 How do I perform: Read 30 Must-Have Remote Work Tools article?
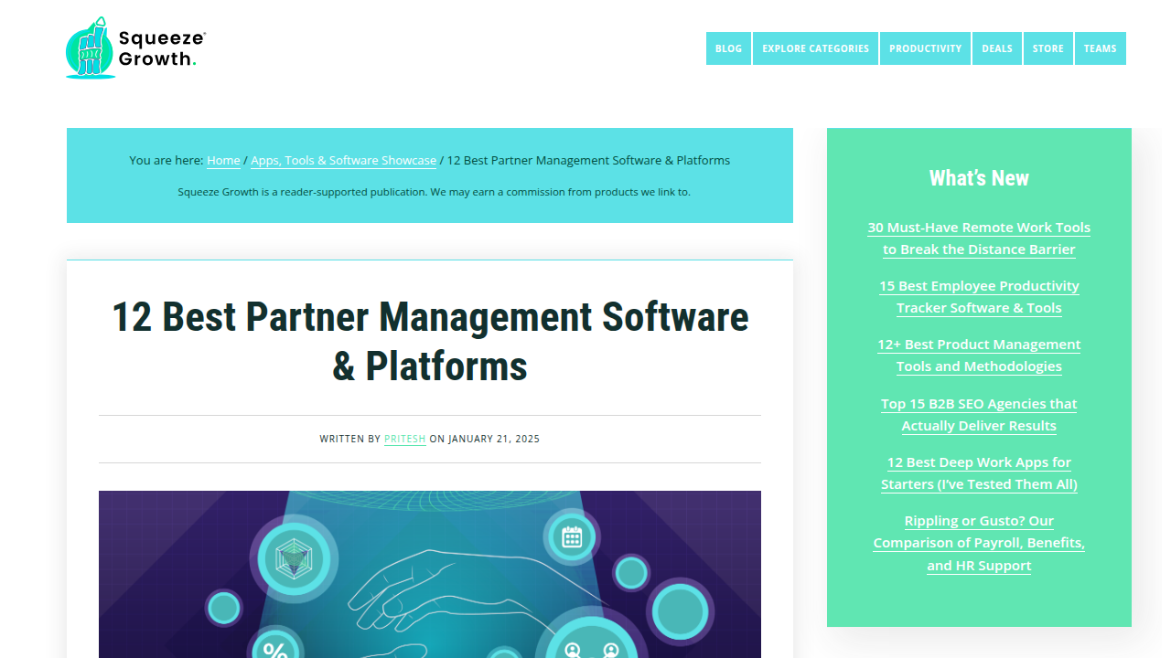[979, 239]
